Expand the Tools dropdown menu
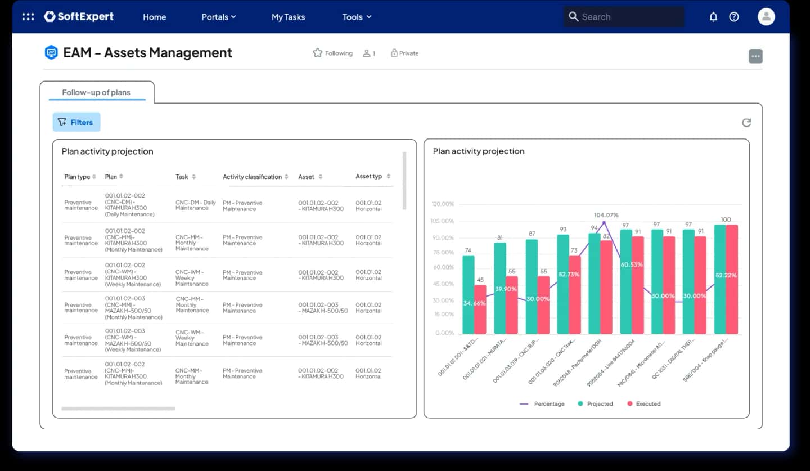Viewport: 810px width, 471px height. pyautogui.click(x=357, y=17)
